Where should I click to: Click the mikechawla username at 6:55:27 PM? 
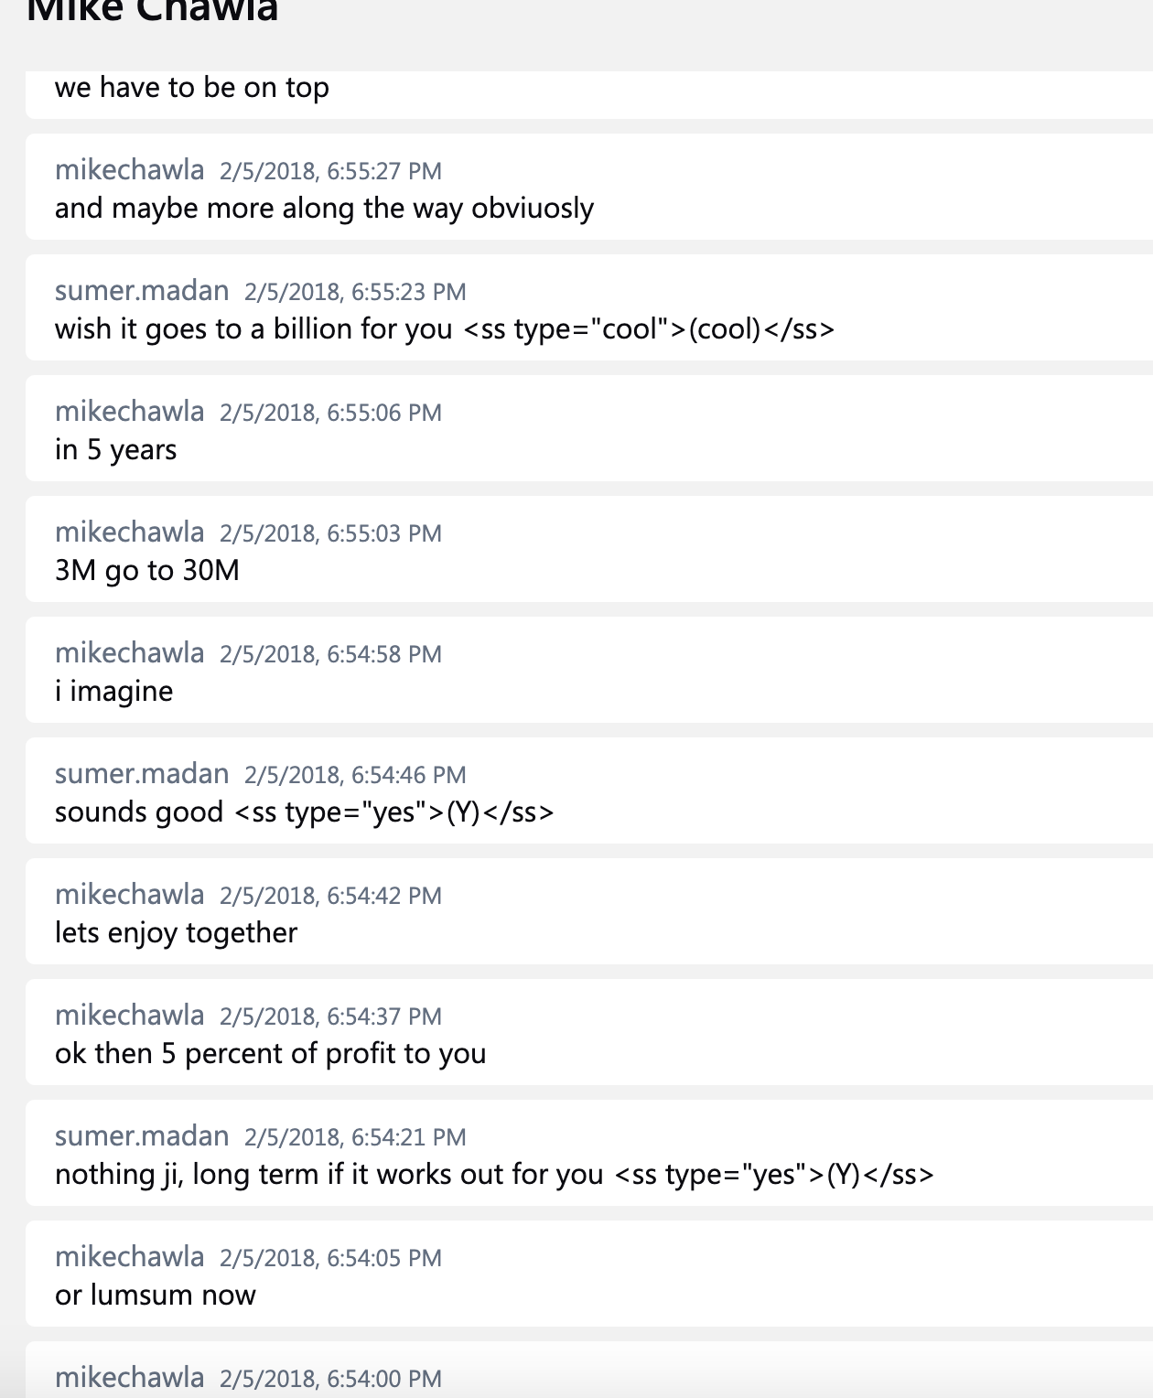pyautogui.click(x=129, y=169)
